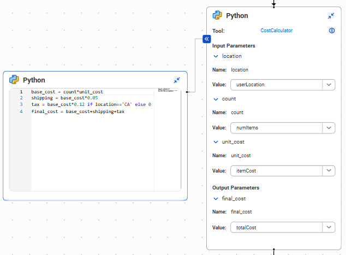This screenshot has height=255, width=346.
Task: Click line number 3 in the gutter
Action: coord(21,104)
